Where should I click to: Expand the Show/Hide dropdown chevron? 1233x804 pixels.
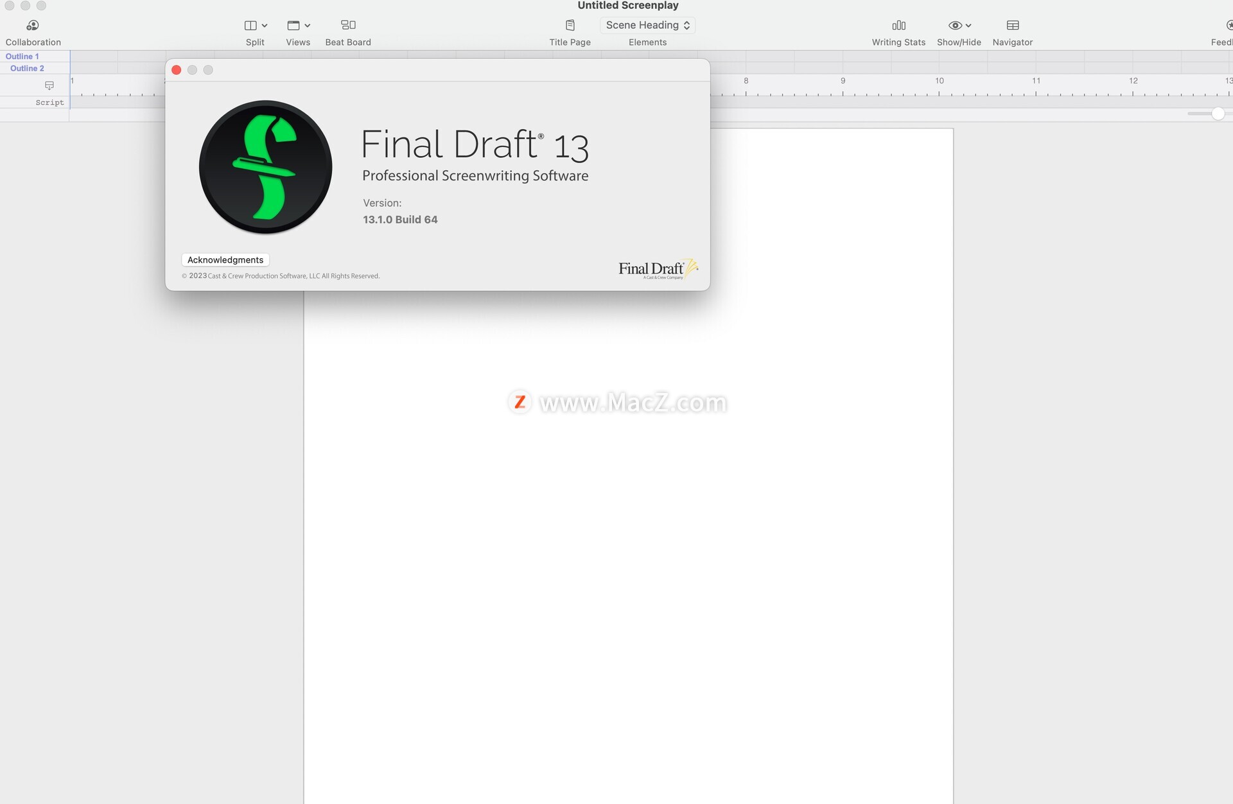coord(968,26)
